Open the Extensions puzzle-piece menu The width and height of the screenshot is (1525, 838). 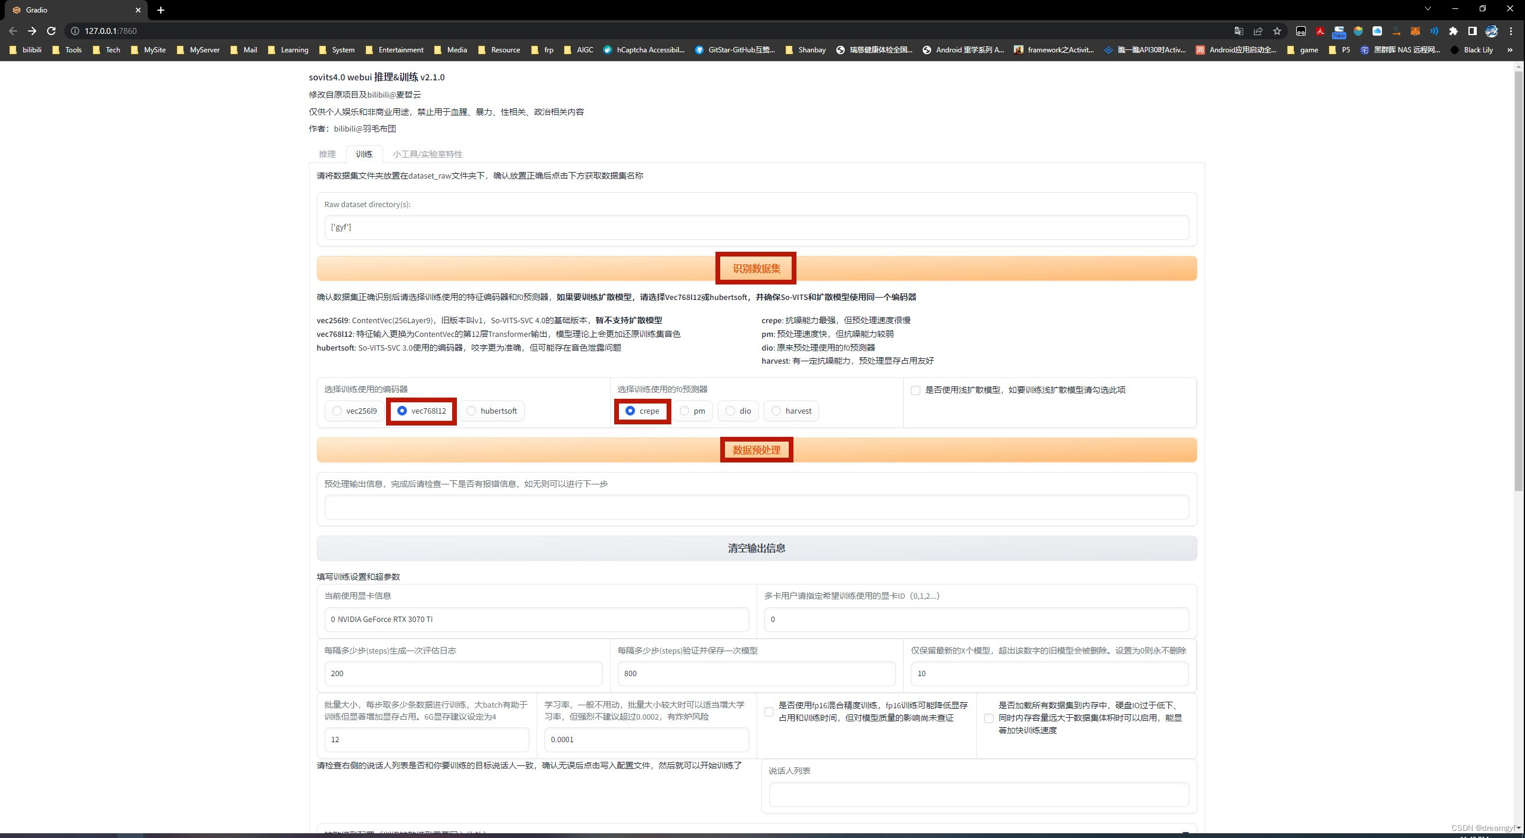(1453, 31)
